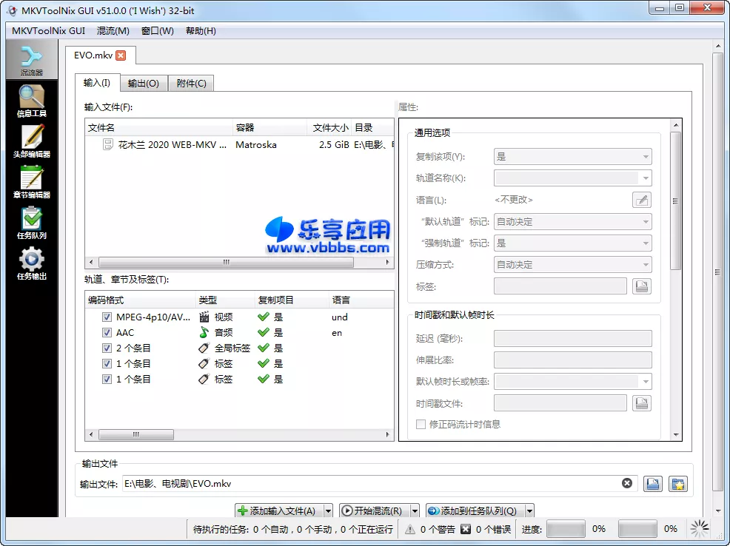Clear output path with the X icon
Viewport: 730px width, 546px height.
point(627,483)
